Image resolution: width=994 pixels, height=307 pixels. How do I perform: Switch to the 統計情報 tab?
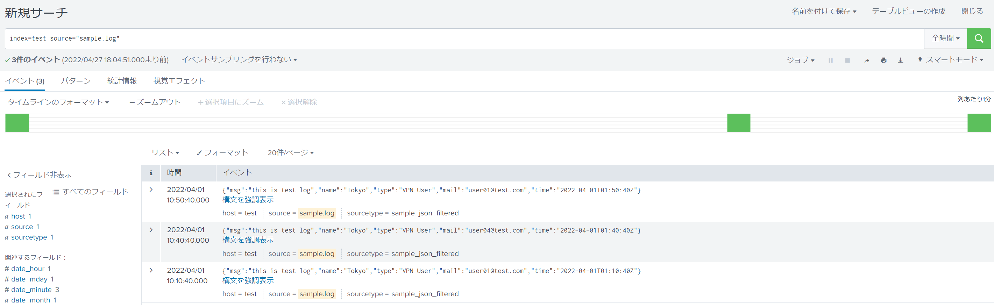(122, 81)
